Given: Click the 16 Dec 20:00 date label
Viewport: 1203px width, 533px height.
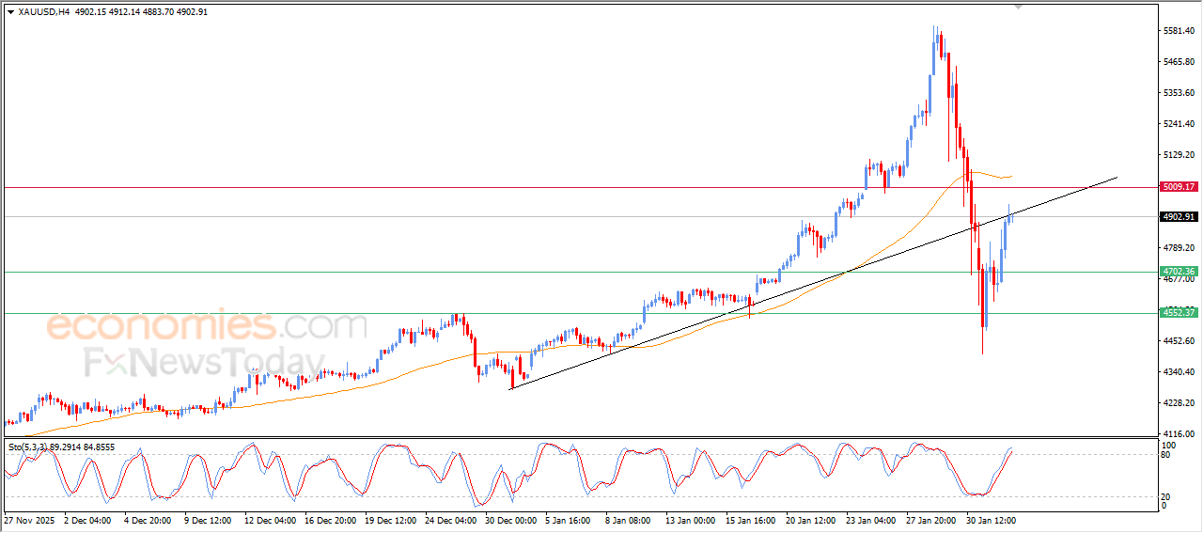Looking at the screenshot, I should 329,520.
